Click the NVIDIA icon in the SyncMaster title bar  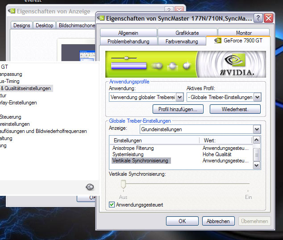click(101, 18)
